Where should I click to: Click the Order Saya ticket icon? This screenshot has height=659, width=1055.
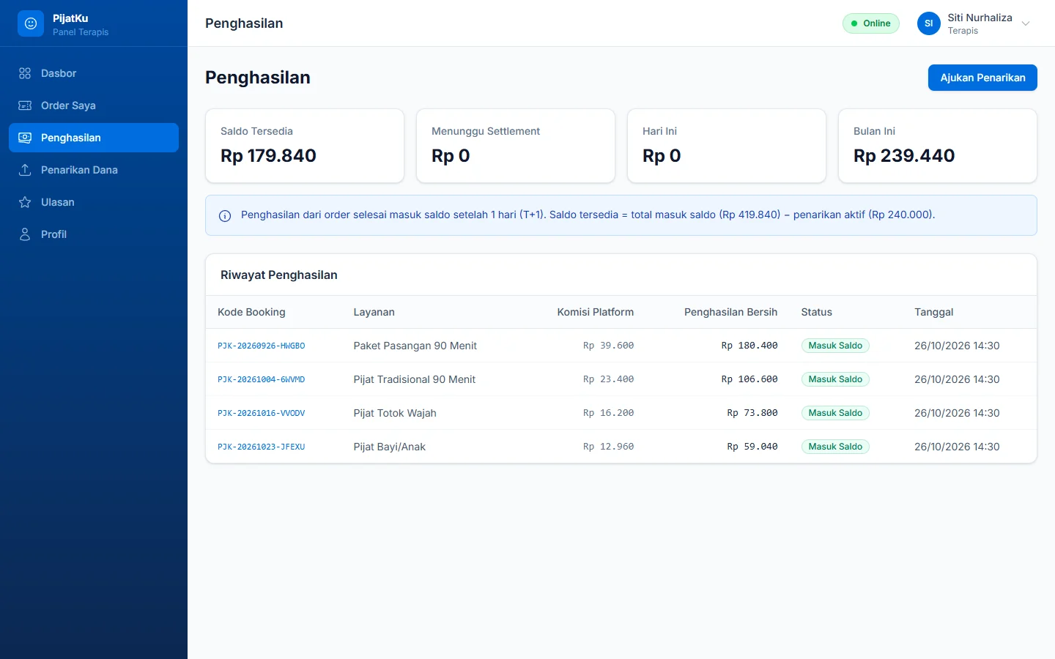pyautogui.click(x=25, y=105)
